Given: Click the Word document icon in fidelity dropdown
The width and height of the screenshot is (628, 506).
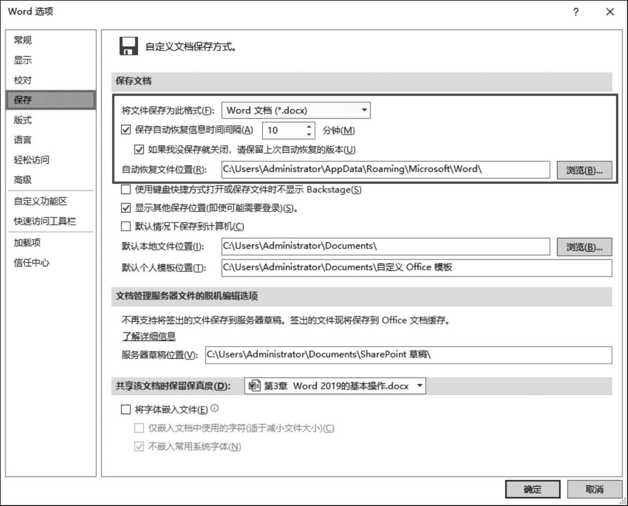Looking at the screenshot, I should point(254,386).
